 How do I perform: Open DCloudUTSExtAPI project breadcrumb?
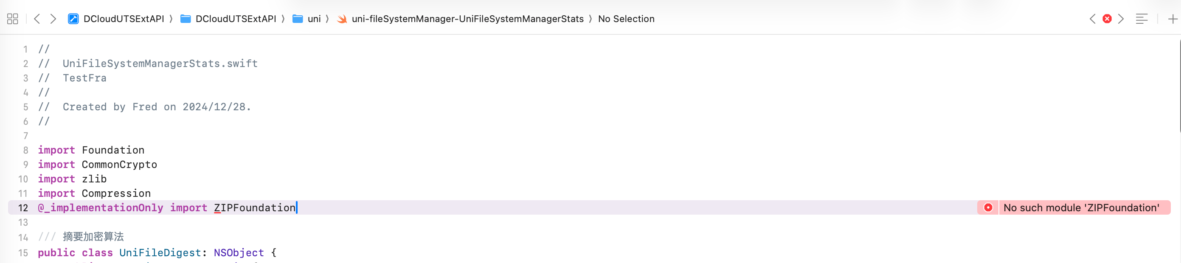coord(124,19)
